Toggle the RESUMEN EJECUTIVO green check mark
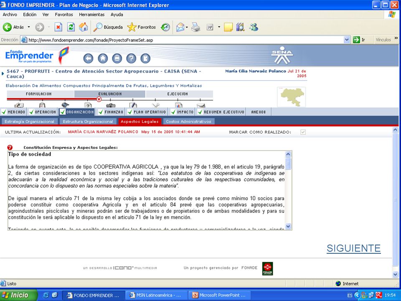Image resolution: width=401 pixels, height=301 pixels. pos(200,112)
